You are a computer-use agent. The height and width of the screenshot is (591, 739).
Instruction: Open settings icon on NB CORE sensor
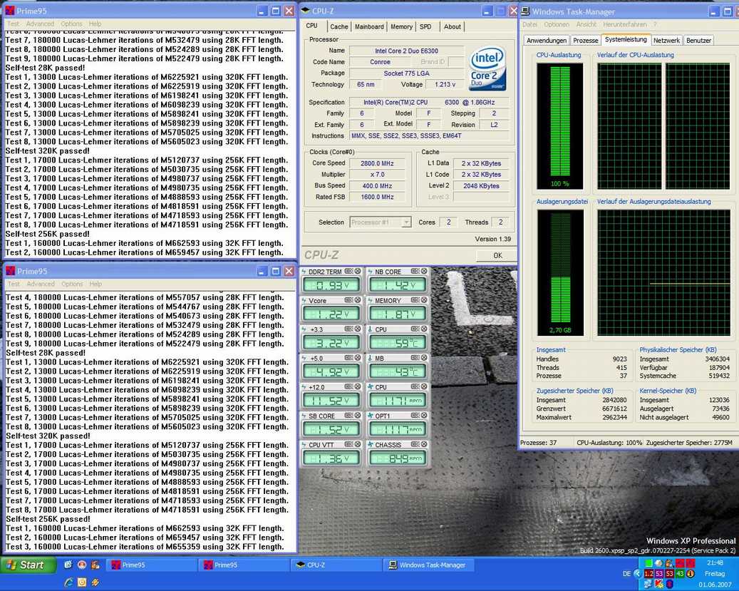(415, 271)
